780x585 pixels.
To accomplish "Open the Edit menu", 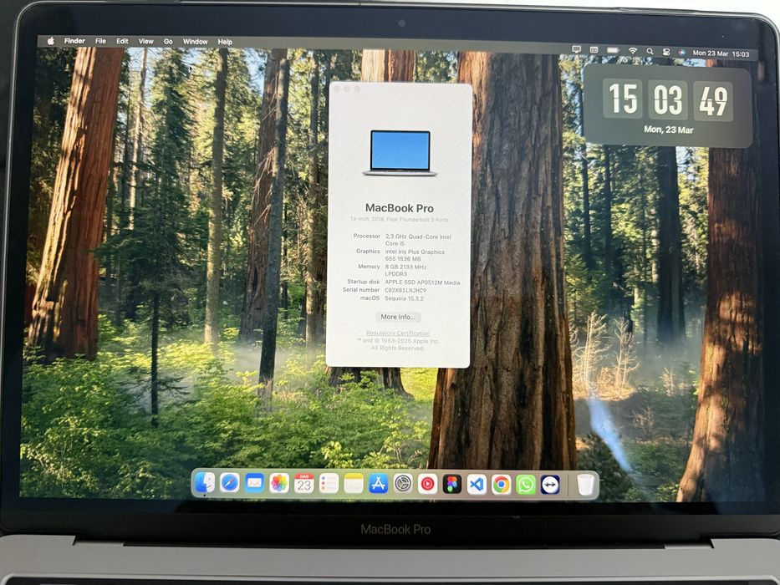I will (122, 41).
